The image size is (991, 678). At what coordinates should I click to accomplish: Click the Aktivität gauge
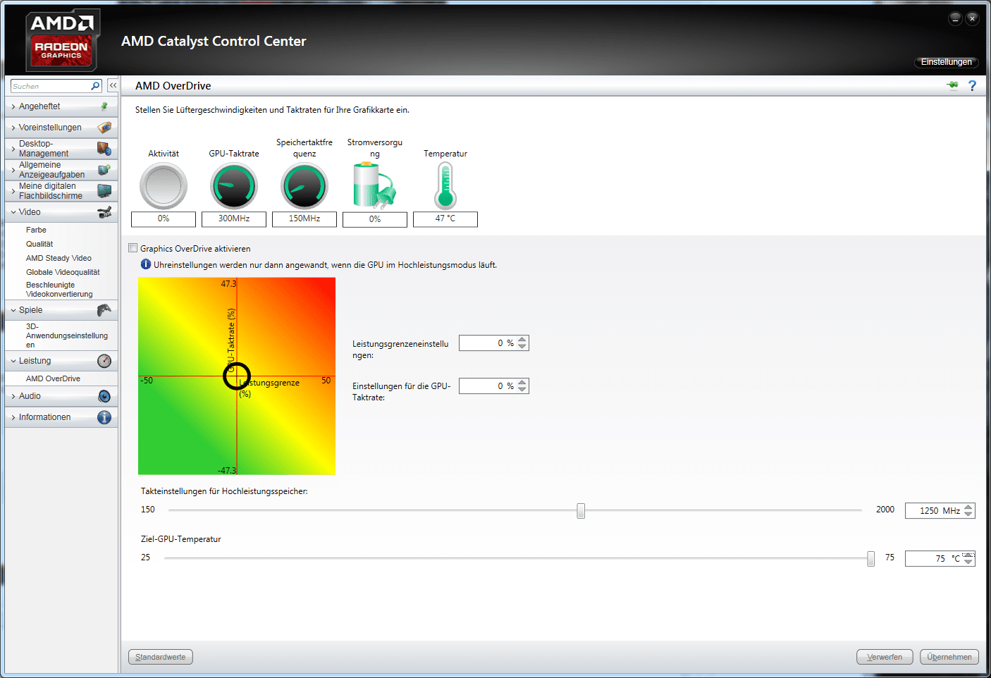point(164,186)
